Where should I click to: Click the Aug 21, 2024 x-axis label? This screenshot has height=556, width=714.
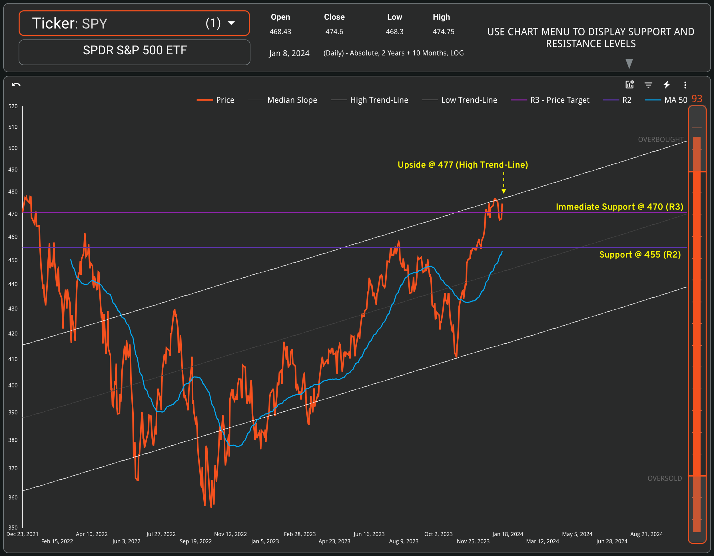click(646, 534)
